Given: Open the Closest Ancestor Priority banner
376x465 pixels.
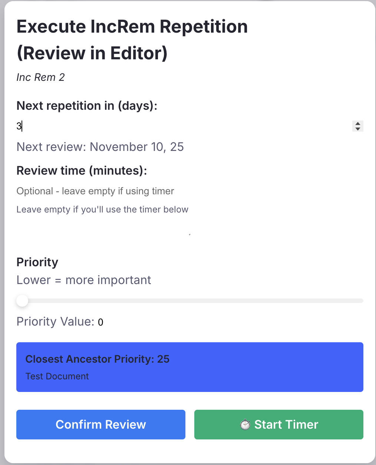Looking at the screenshot, I should (x=190, y=367).
